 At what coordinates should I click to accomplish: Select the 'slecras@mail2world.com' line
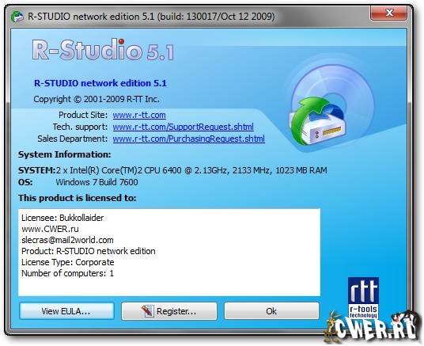click(x=67, y=240)
